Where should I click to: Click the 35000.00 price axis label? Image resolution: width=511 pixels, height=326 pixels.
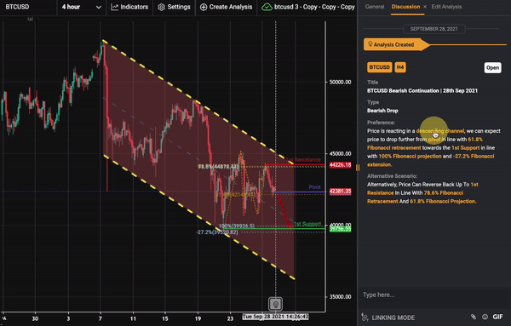pos(340,297)
